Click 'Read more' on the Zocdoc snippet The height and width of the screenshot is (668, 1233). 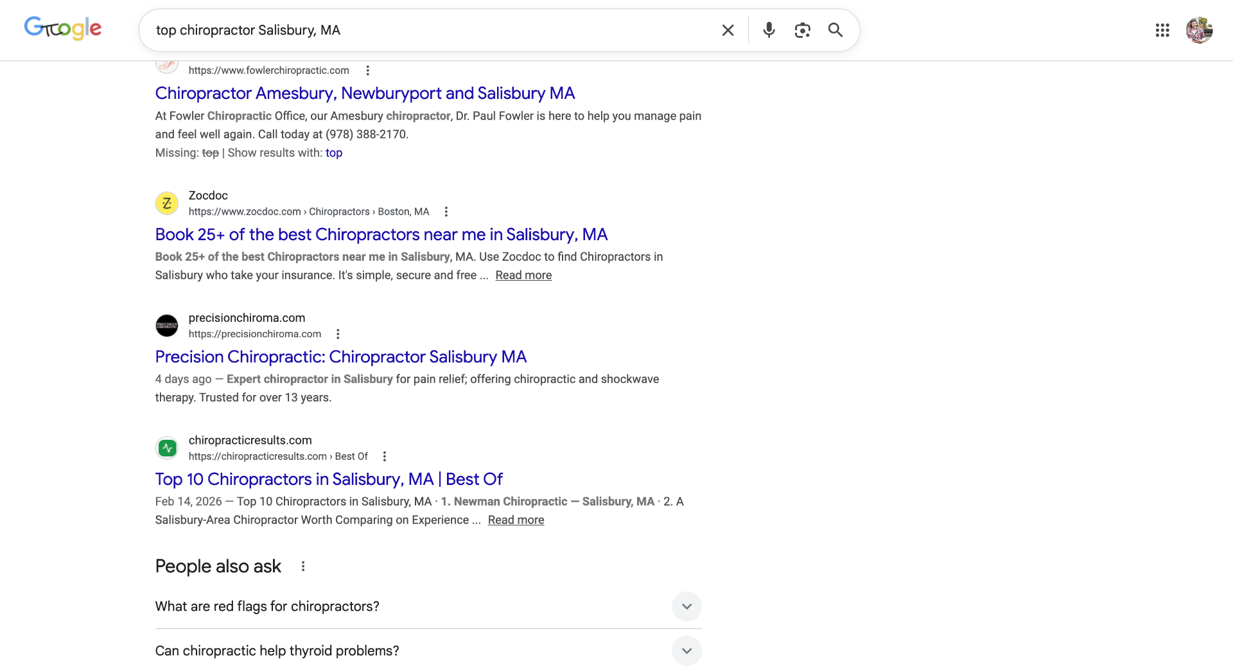tap(523, 275)
